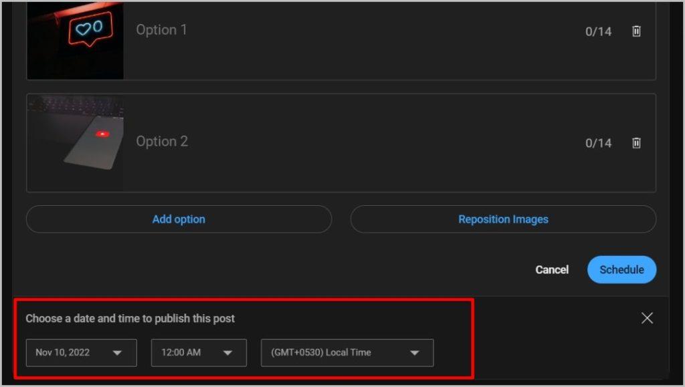Open the Nov 10, 2022 date dropdown
This screenshot has height=387, width=685.
click(x=81, y=352)
